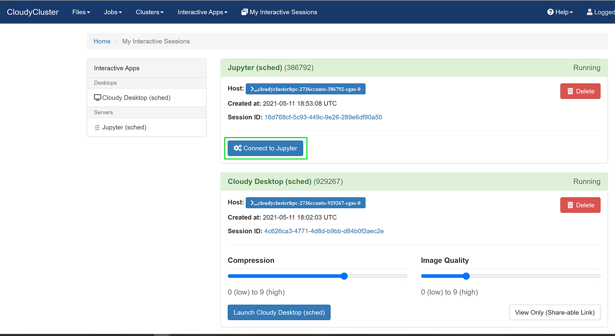615x336 pixels.
Task: Delete the Jupyter (sched) session
Action: tap(580, 91)
